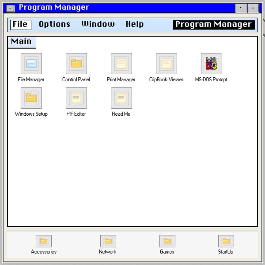The width and height of the screenshot is (265, 265).
Task: Launch the MS-DOS Prompt icon
Action: [212, 64]
